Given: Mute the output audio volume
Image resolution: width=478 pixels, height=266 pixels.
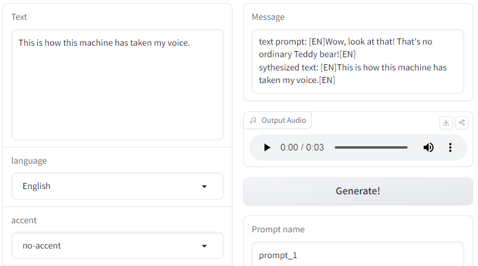Looking at the screenshot, I should [428, 147].
